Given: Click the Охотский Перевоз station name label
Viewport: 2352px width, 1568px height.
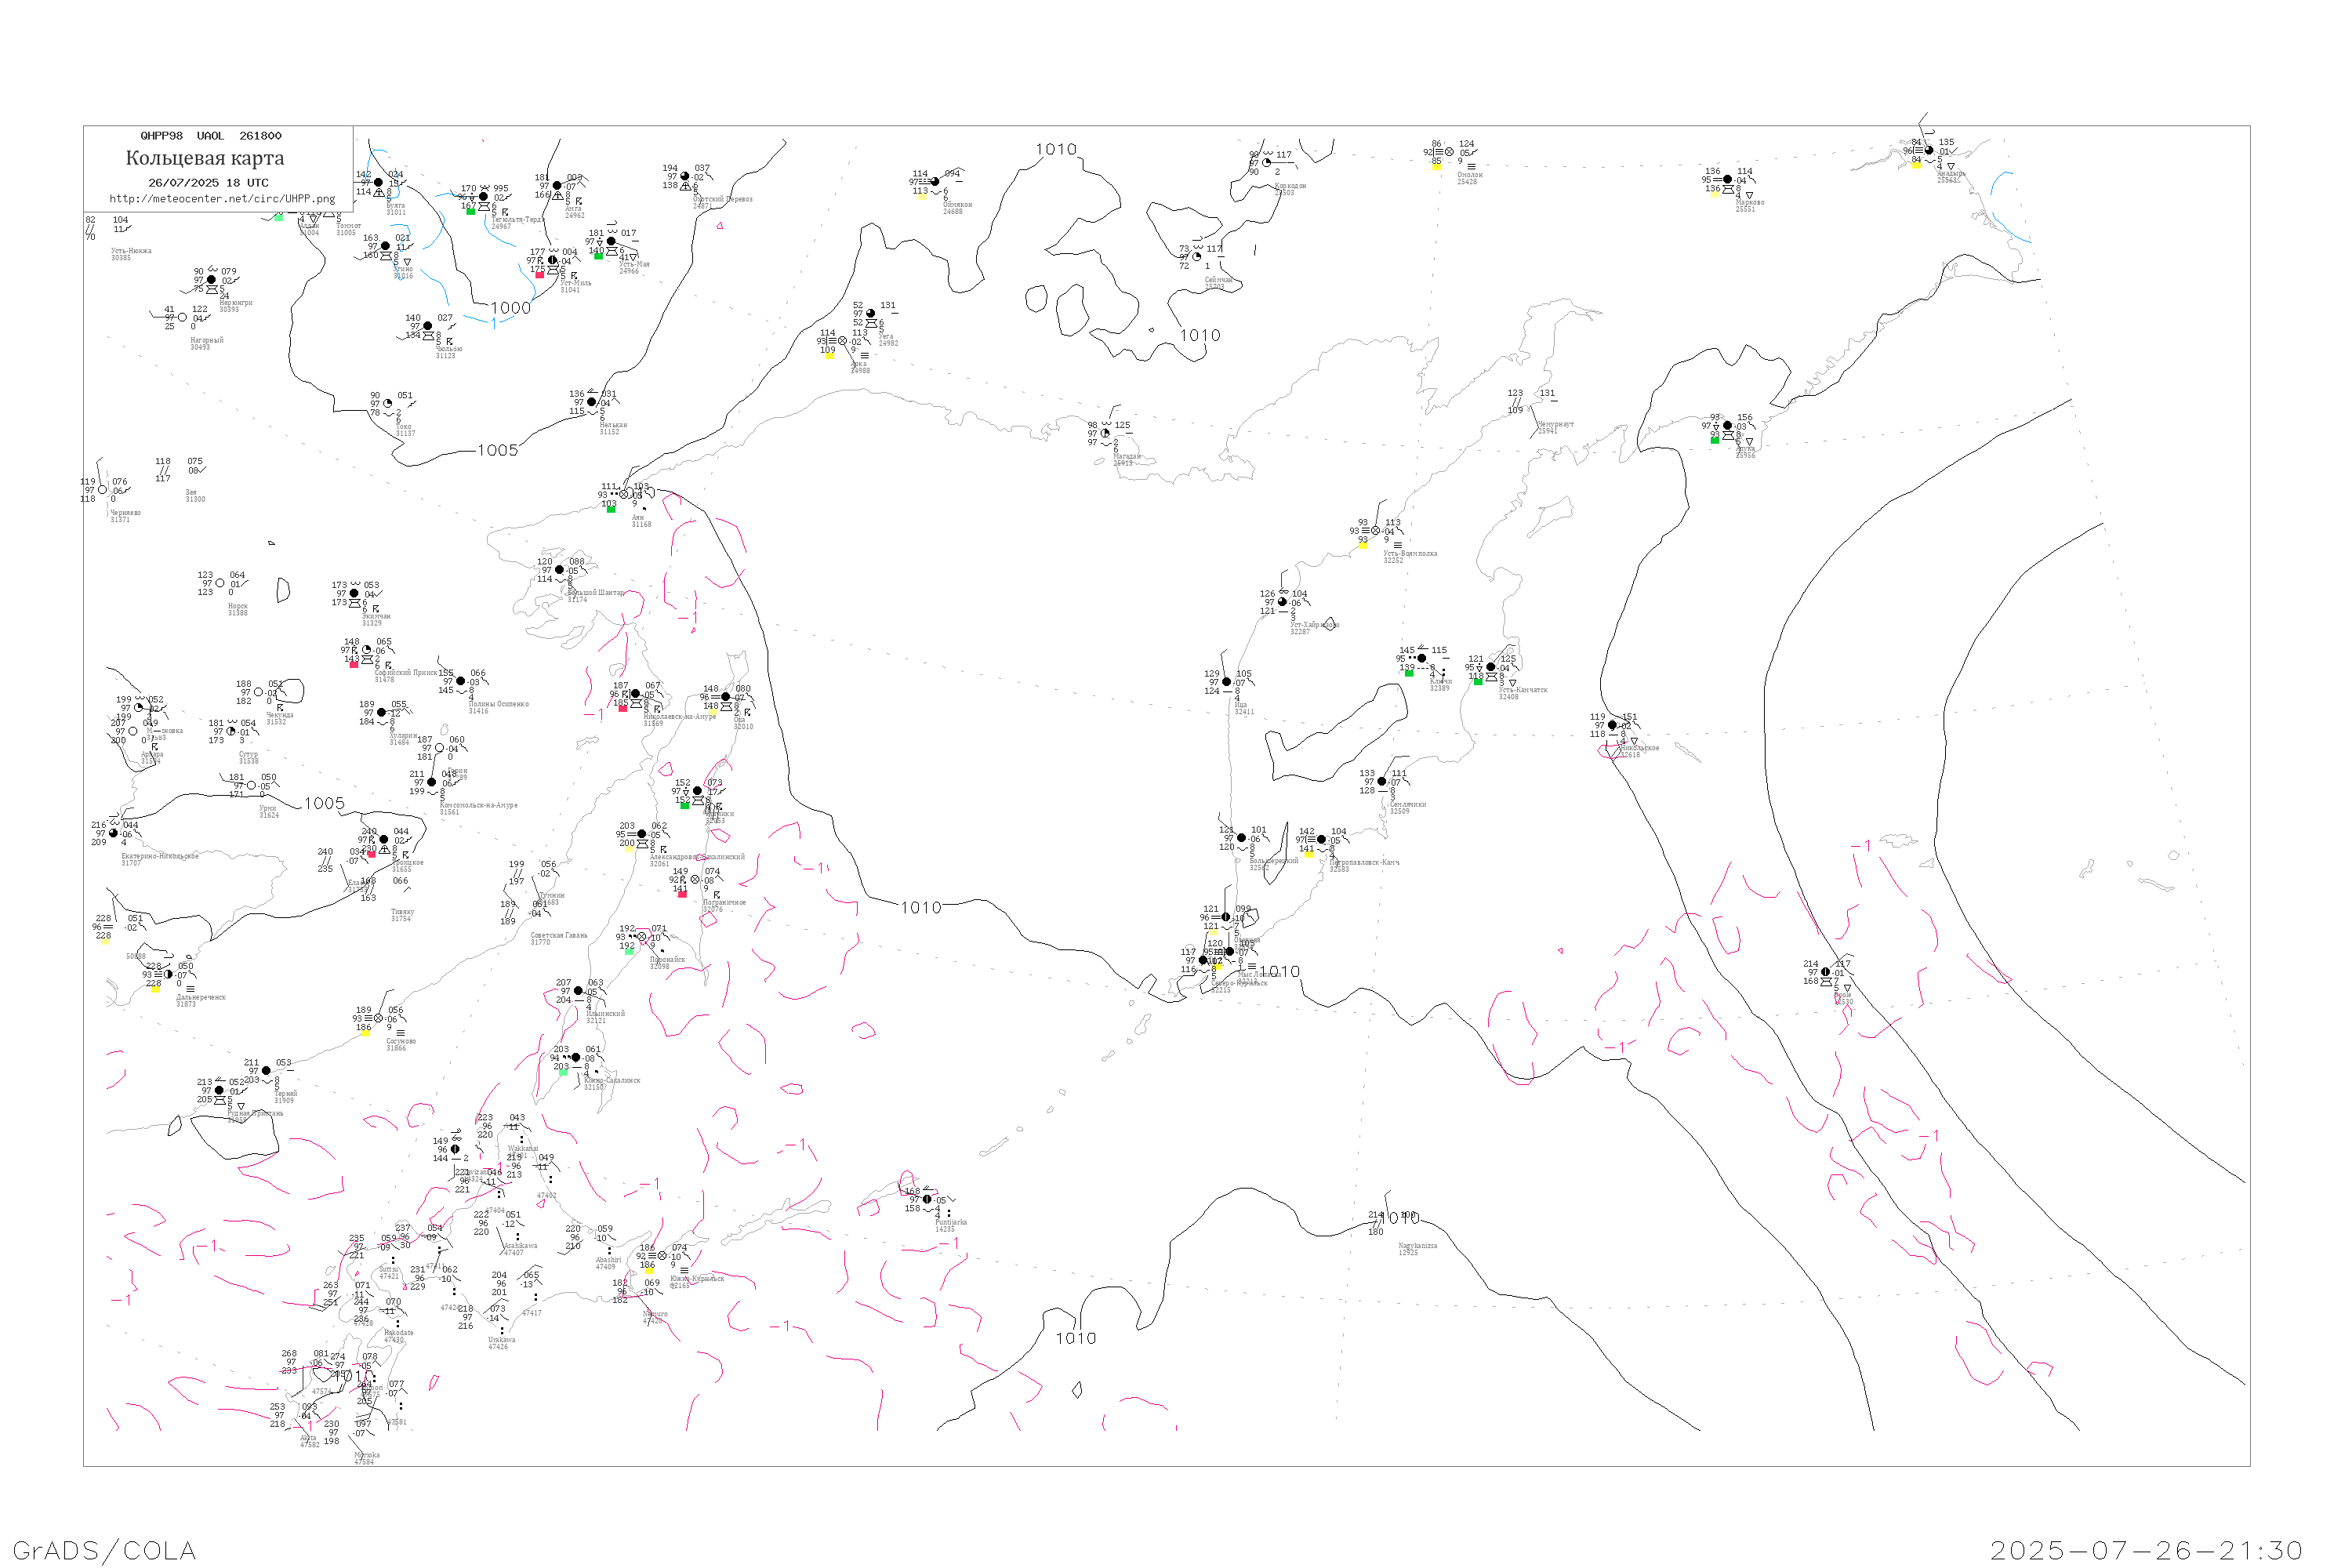Looking at the screenshot, I should 722,199.
